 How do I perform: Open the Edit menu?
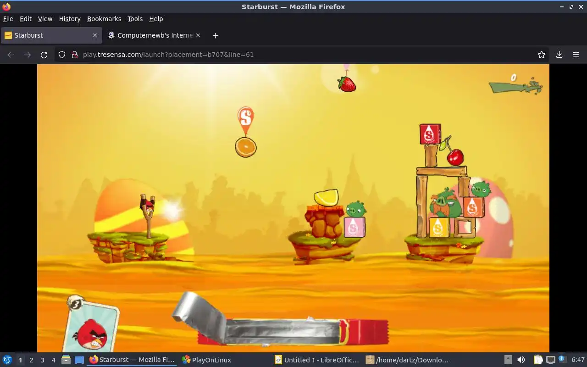(x=26, y=19)
